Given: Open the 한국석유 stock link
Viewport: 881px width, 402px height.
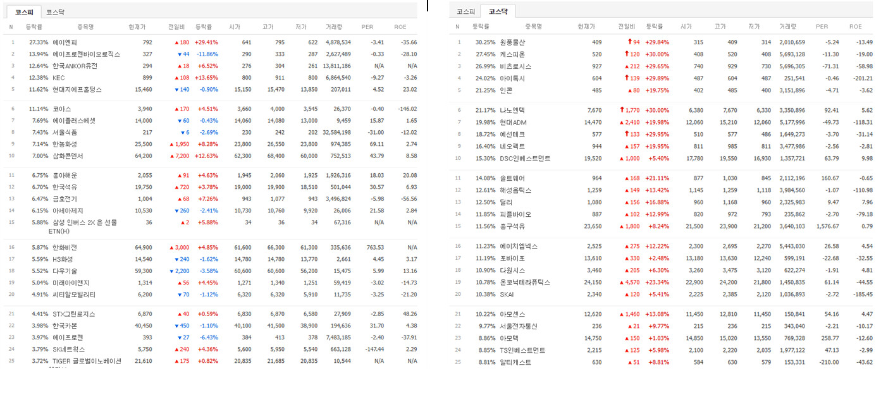Looking at the screenshot, I should click(65, 187).
